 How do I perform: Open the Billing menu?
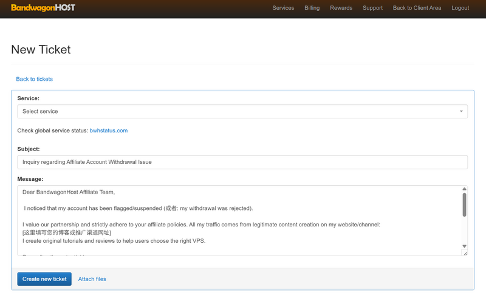tap(312, 8)
